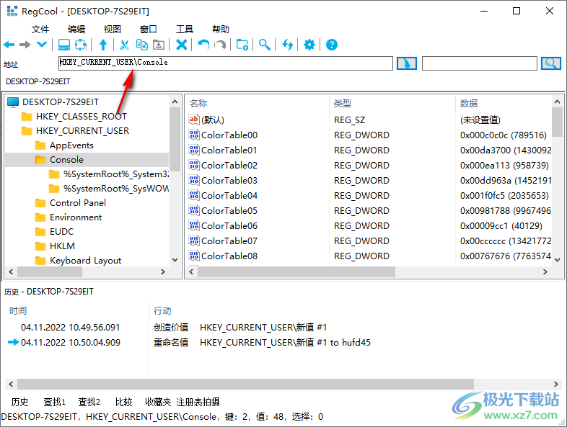Select Environment key in tree
Viewport: 567px width, 427px height.
(76, 217)
